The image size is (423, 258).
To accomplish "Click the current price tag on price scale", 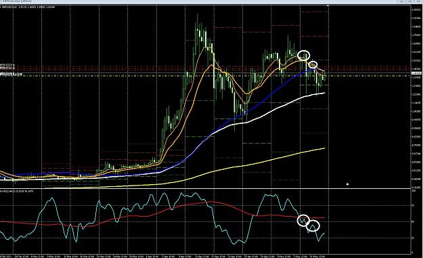I will [x=416, y=73].
